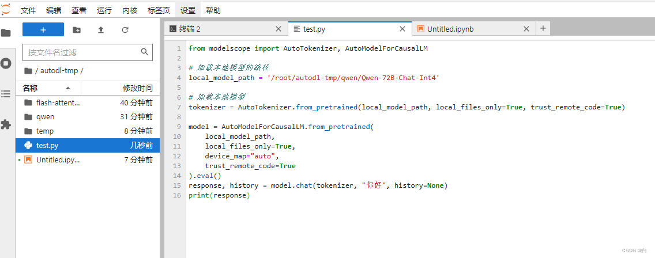655x258 pixels.
Task: Open the qwen folder
Action: pos(88,117)
